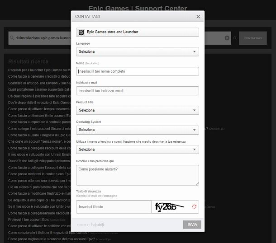Focus the Indirizzo e-mail input
This screenshot has width=276, height=243.
[138, 91]
